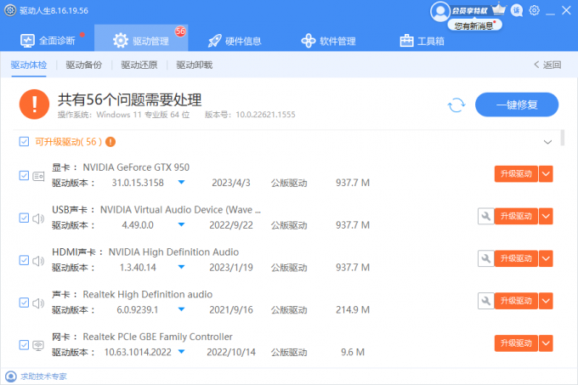
Task: Click the refresh scan icon
Action: click(x=456, y=105)
